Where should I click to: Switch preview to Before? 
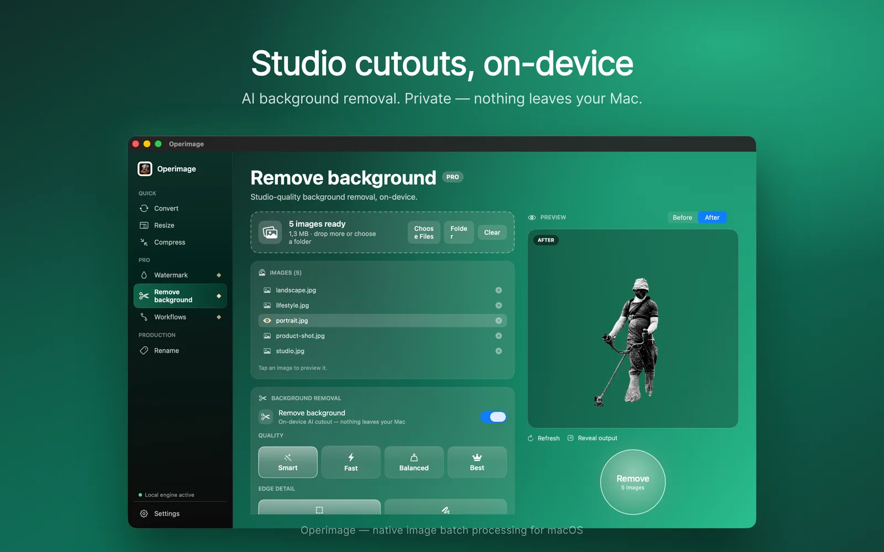[x=682, y=217]
